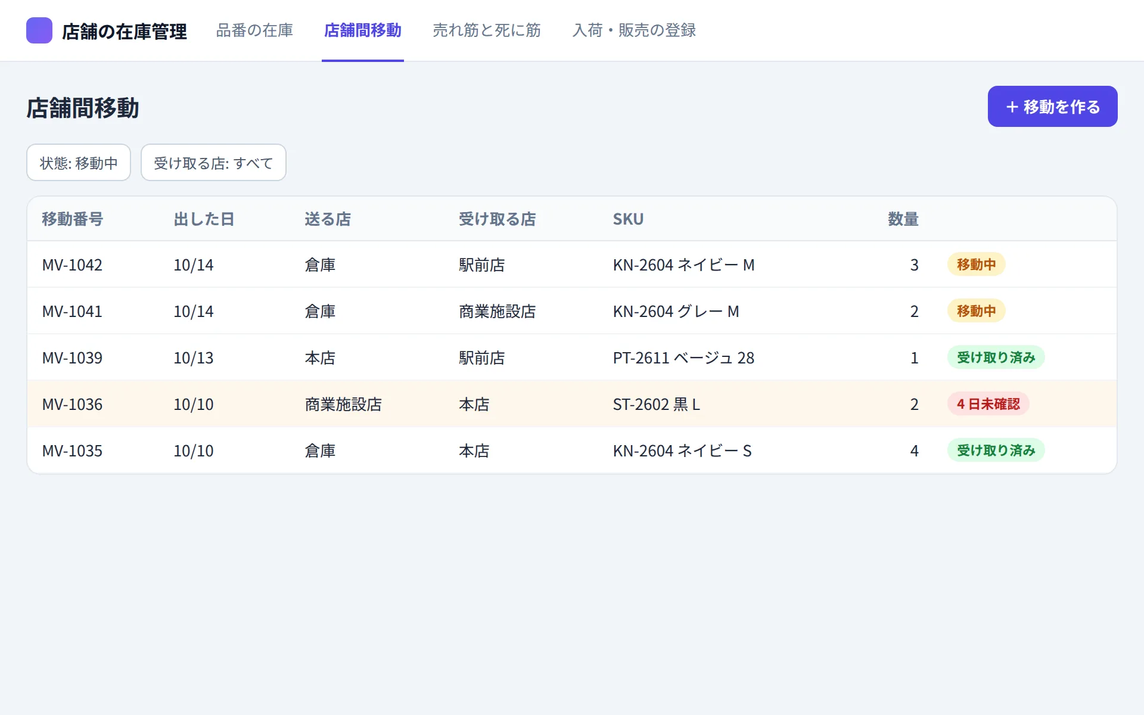Click the 店舗の在庫管理 app title
The height and width of the screenshot is (715, 1144).
point(125,31)
